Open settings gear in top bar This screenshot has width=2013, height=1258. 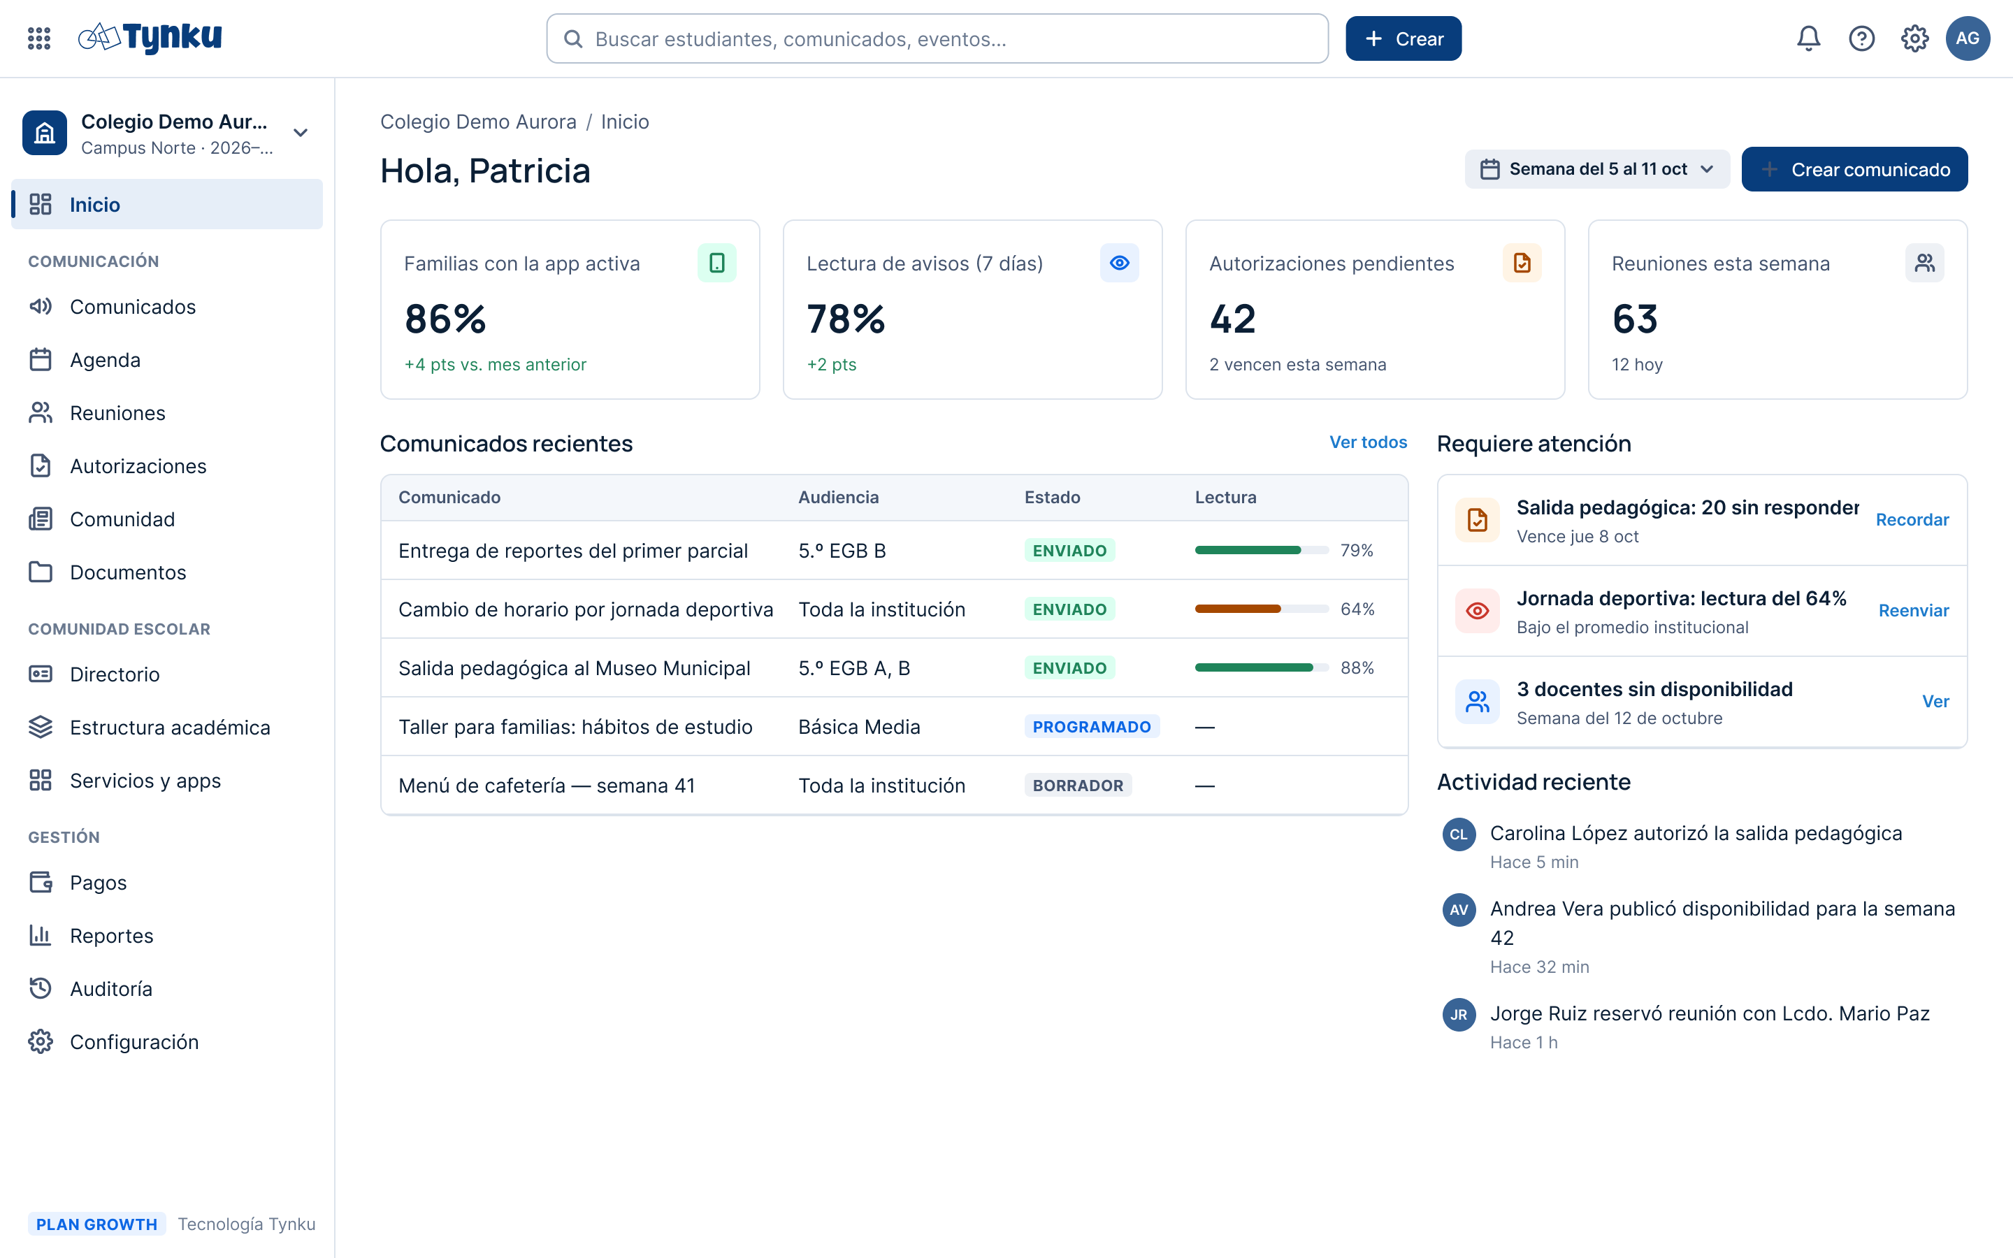[1915, 38]
